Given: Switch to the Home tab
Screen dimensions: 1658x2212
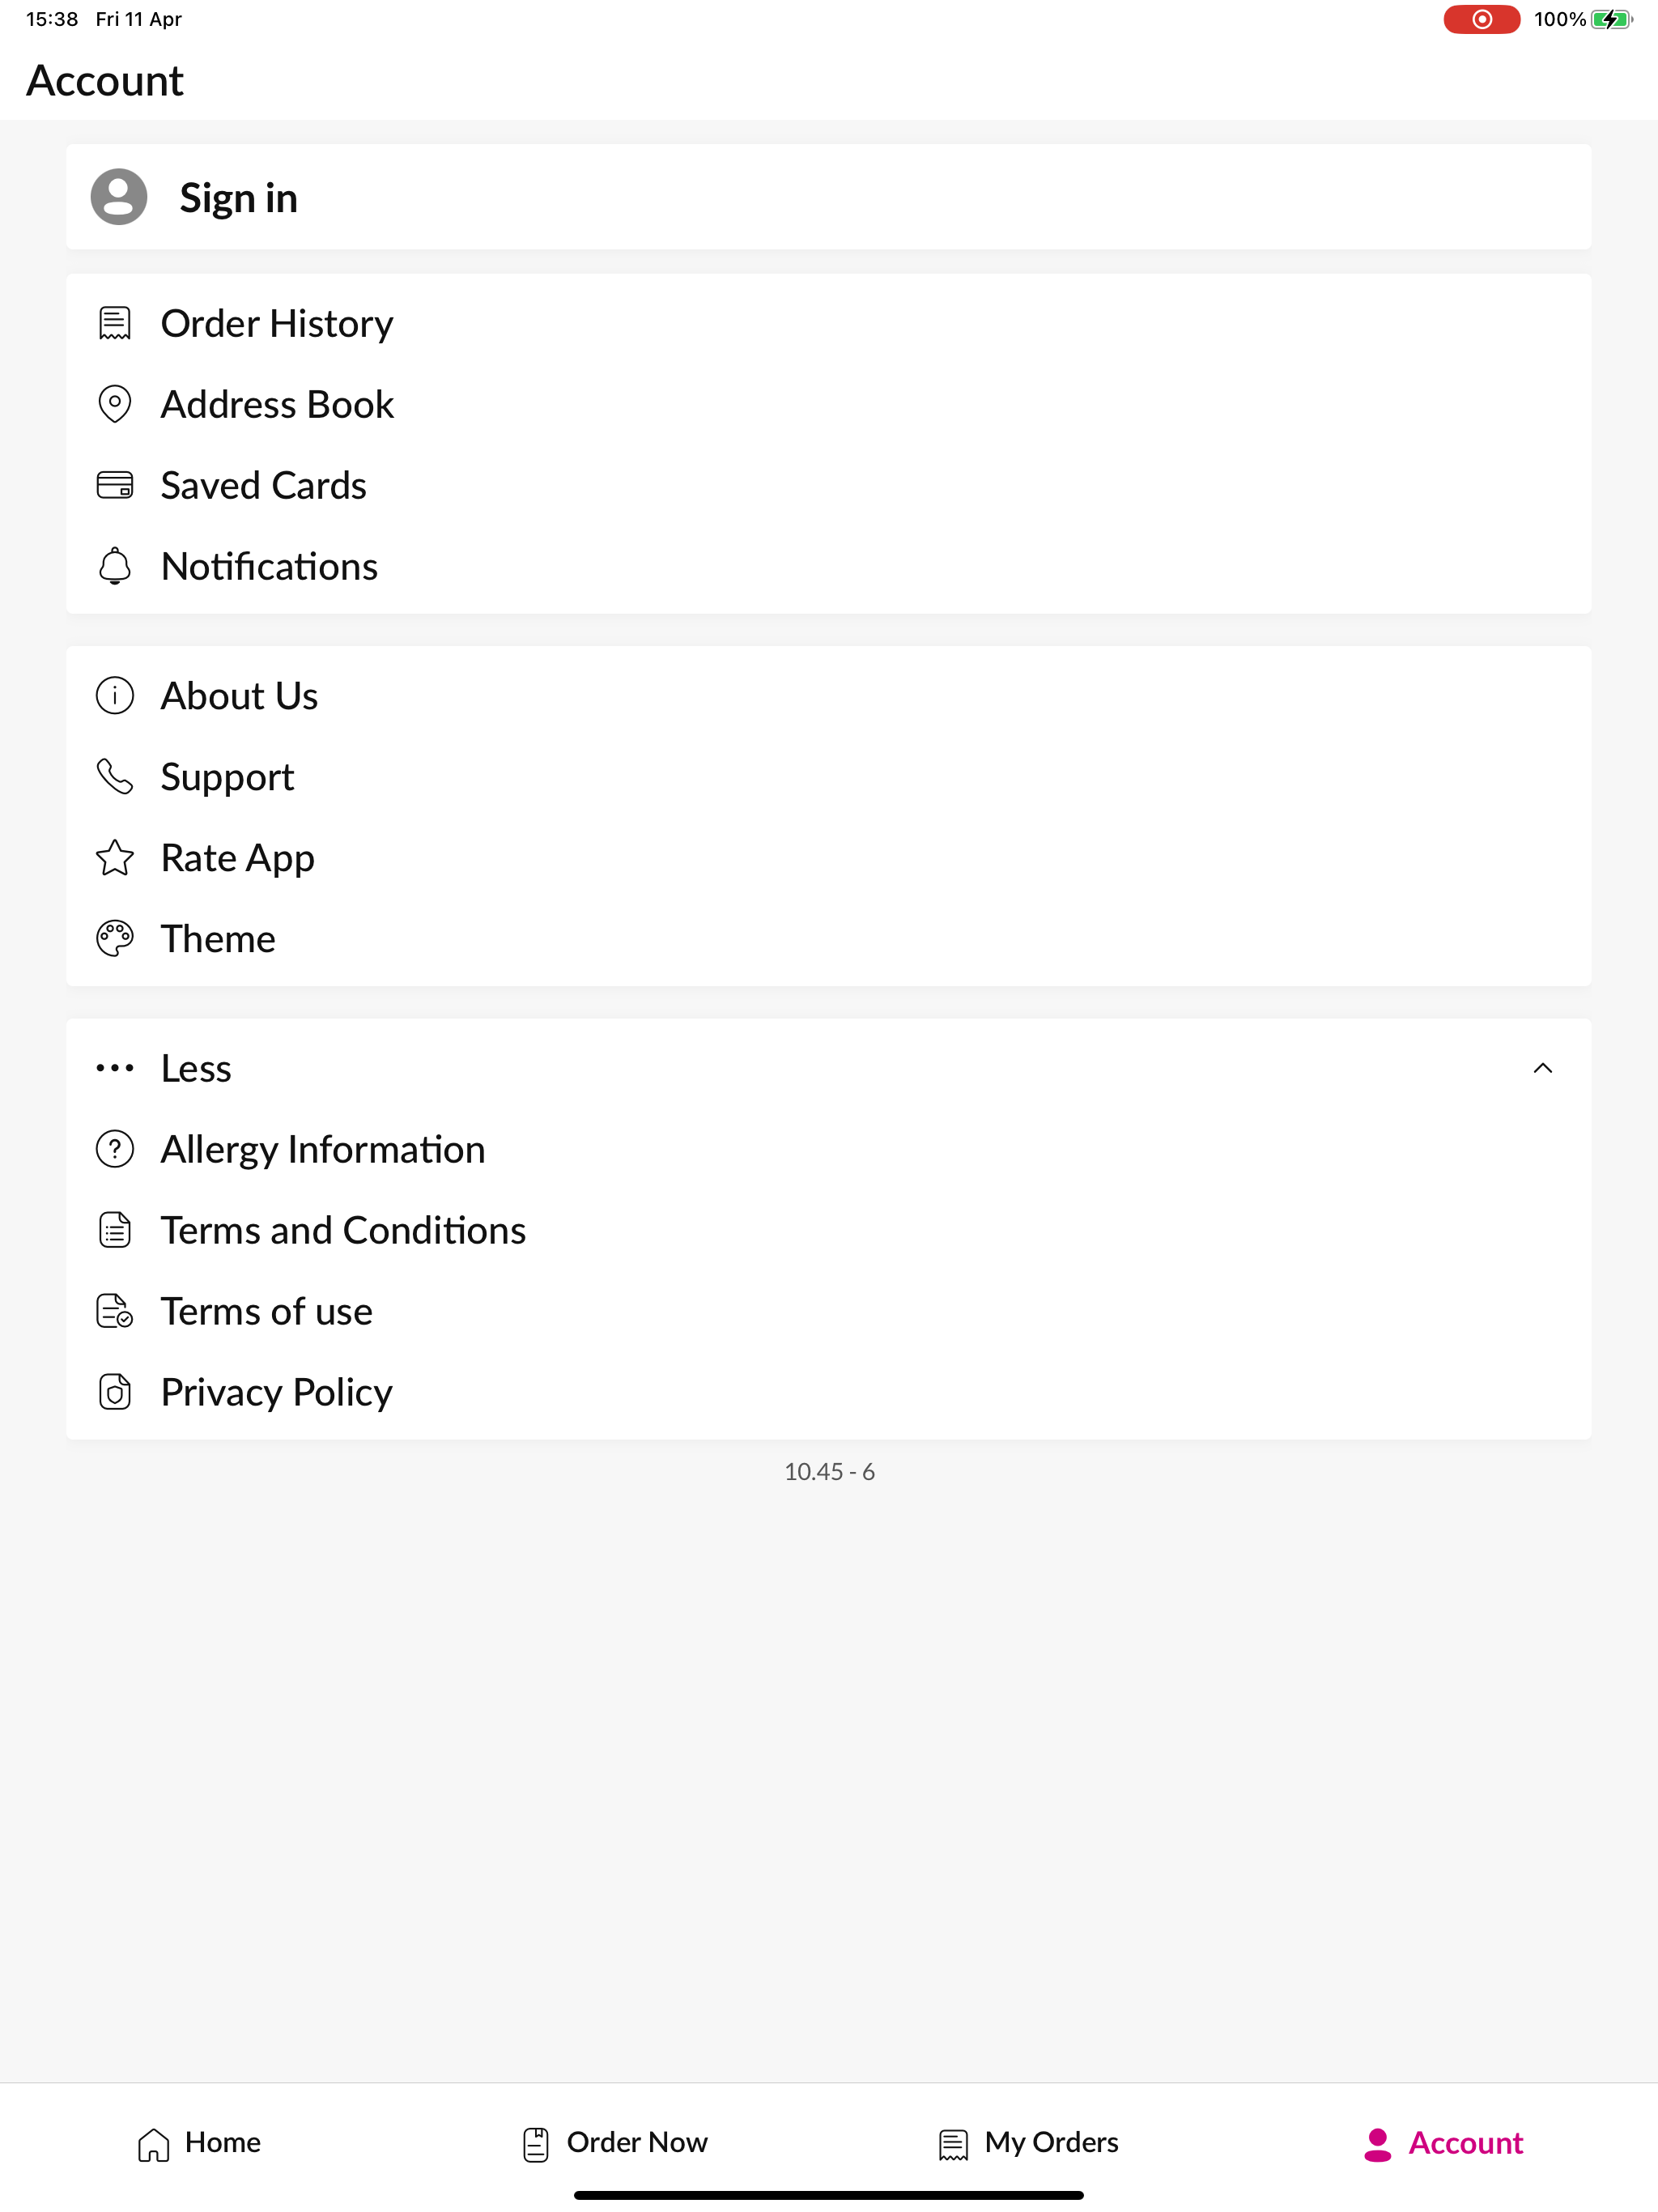Looking at the screenshot, I should pyautogui.click(x=199, y=2143).
